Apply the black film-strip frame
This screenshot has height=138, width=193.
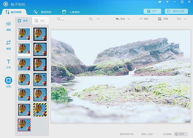[40, 64]
